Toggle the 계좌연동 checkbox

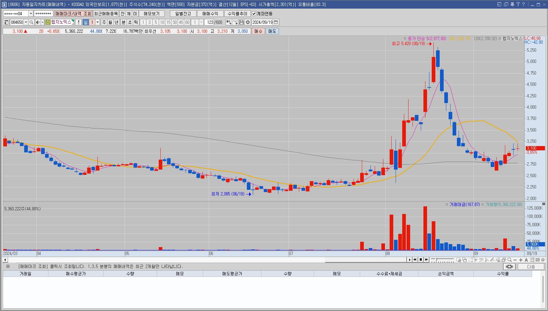[x=254, y=14]
